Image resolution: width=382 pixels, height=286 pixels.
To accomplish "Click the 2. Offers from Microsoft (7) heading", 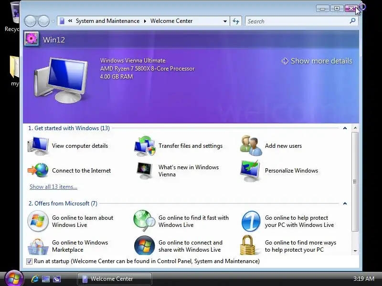I will pyautogui.click(x=63, y=204).
